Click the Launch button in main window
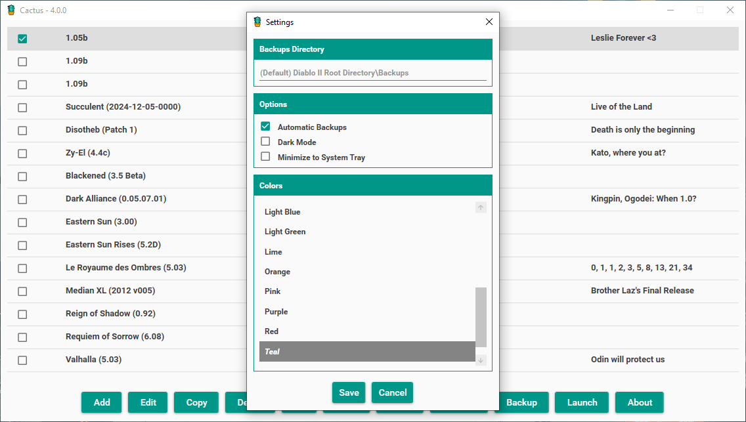Image resolution: width=746 pixels, height=422 pixels. [582, 402]
